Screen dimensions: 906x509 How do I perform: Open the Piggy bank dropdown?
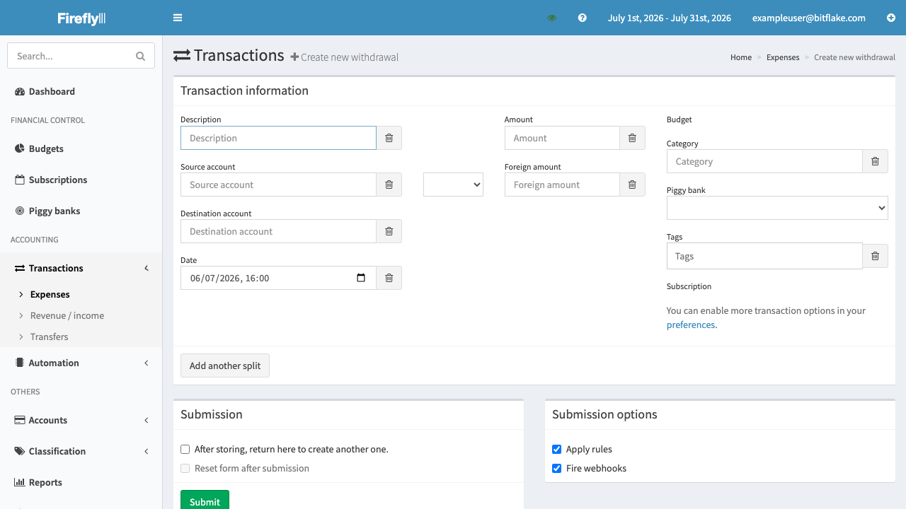(777, 208)
